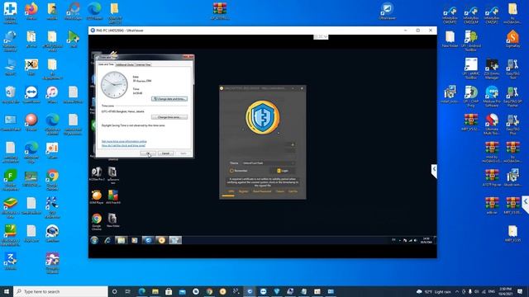Switch to the Internet Time tab
Image resolution: width=529 pixels, height=297 pixels.
[143, 64]
